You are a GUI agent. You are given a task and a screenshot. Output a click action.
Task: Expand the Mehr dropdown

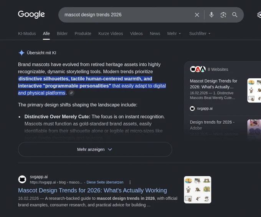tap(174, 33)
